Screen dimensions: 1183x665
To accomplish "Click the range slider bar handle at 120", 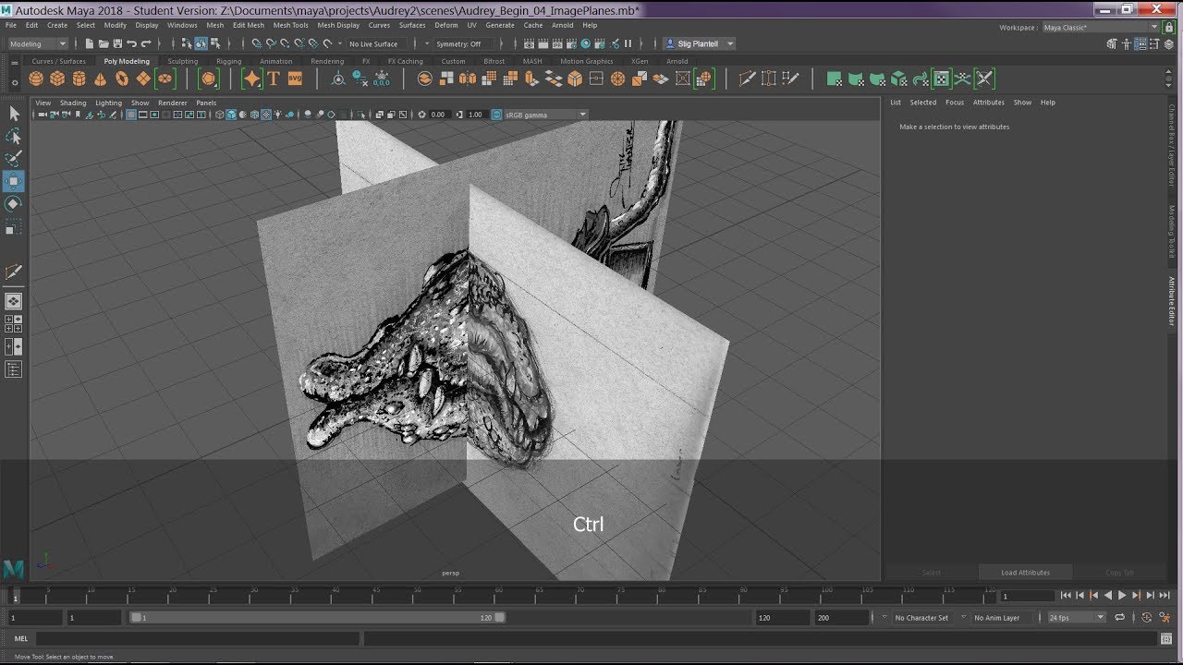I will tap(501, 617).
